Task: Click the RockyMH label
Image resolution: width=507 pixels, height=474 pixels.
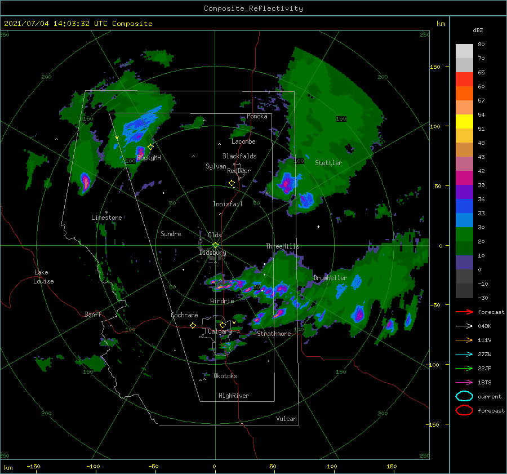Action: (149, 158)
